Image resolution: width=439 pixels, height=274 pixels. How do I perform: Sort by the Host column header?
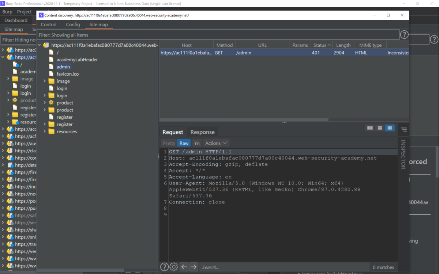[x=187, y=45]
